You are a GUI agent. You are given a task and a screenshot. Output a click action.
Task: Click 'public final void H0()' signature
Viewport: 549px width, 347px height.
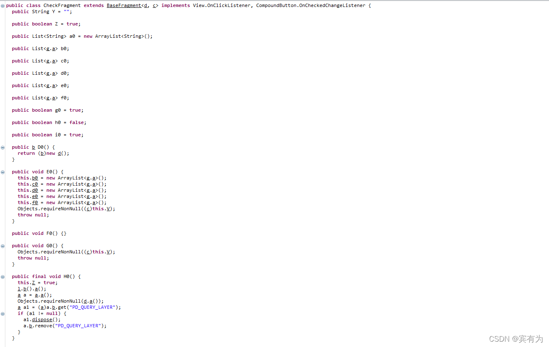[x=44, y=276]
